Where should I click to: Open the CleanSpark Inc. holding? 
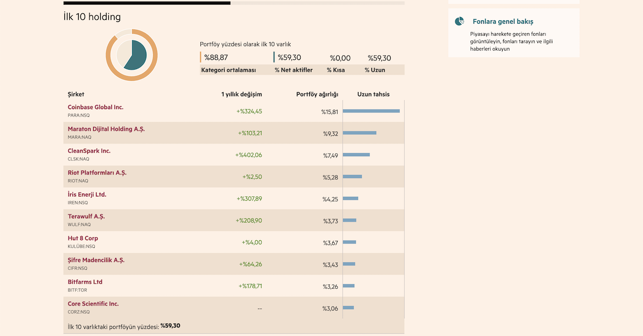(89, 151)
